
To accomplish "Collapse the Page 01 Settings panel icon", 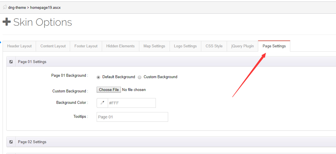I will (11, 62).
